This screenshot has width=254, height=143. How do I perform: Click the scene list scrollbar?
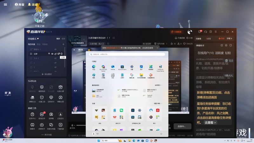tap(65, 57)
